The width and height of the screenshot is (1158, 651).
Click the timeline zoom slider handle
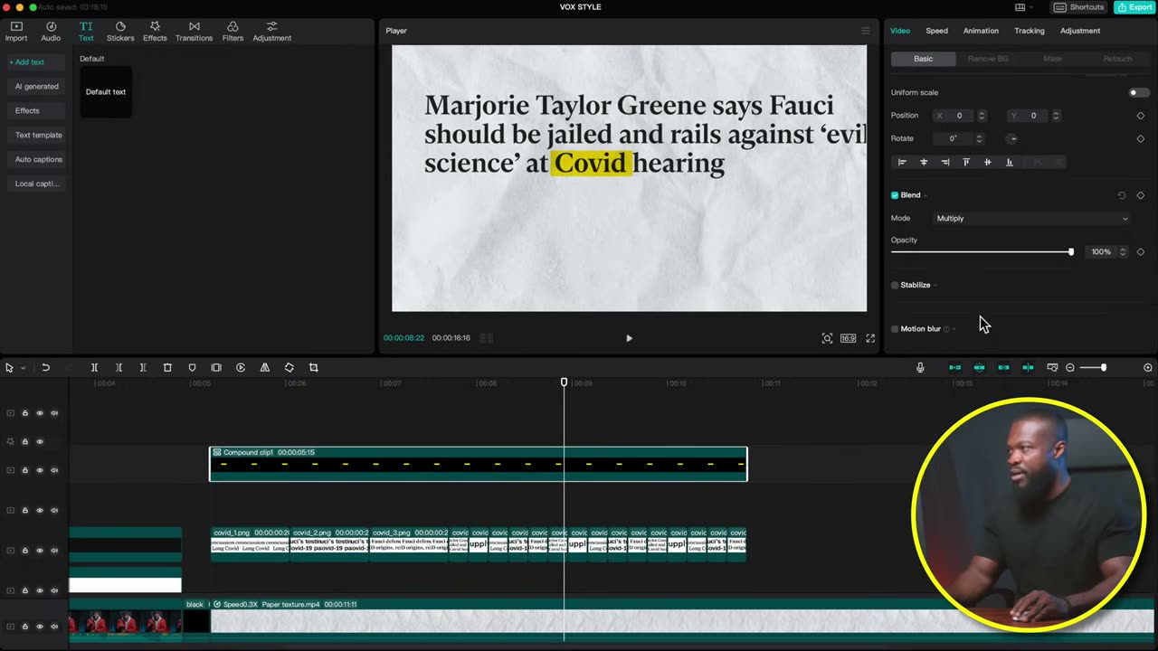click(x=1104, y=368)
